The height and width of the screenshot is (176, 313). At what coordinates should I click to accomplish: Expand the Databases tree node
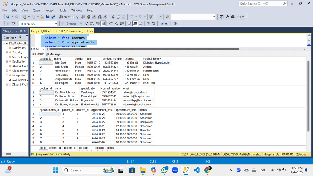point(7,48)
